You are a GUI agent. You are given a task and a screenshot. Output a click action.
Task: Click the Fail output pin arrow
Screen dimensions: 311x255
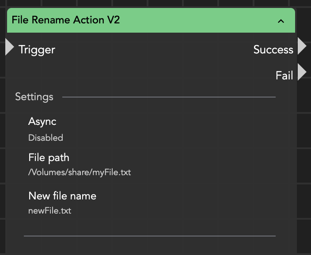pos(302,72)
